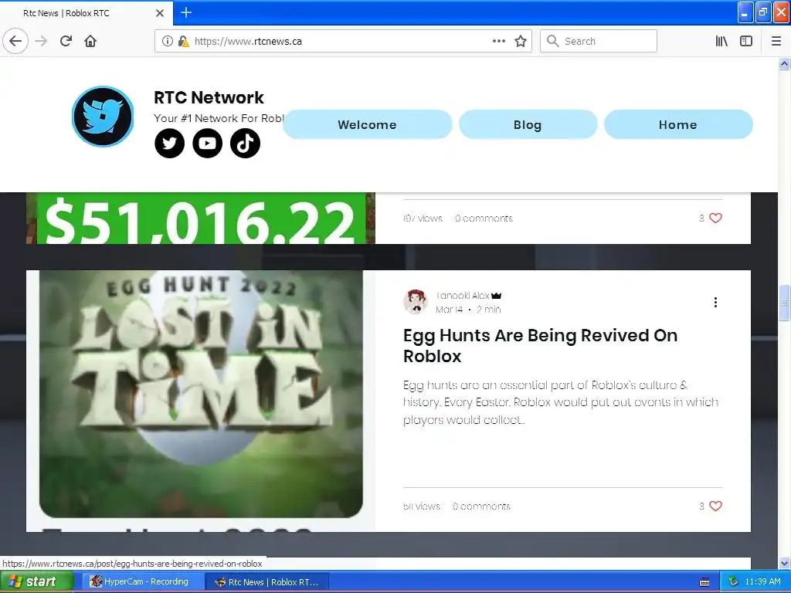
Task: Click the forward navigation arrow
Action: click(42, 41)
